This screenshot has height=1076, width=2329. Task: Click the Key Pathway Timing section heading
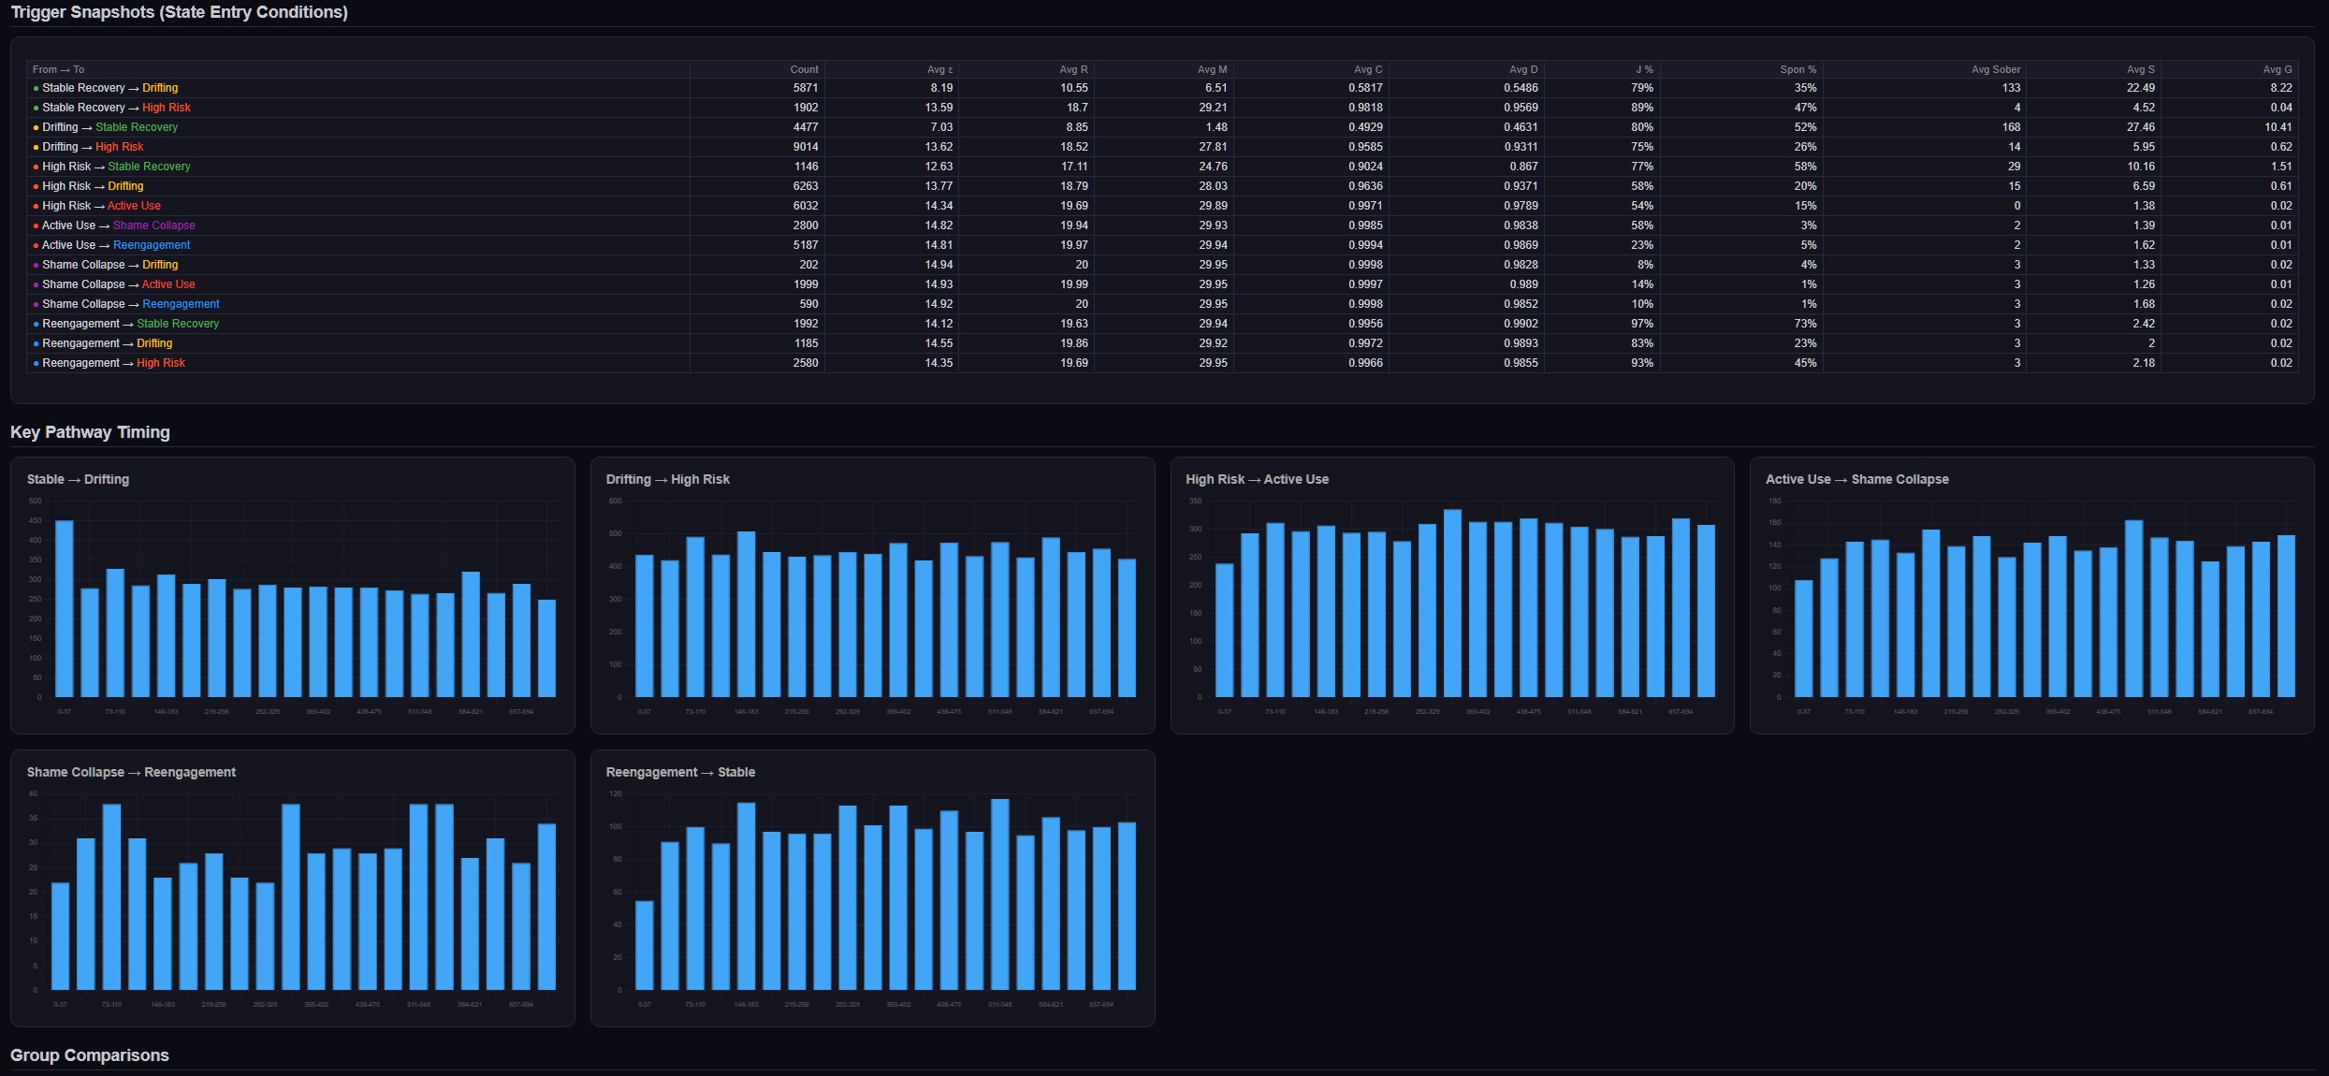[x=90, y=432]
